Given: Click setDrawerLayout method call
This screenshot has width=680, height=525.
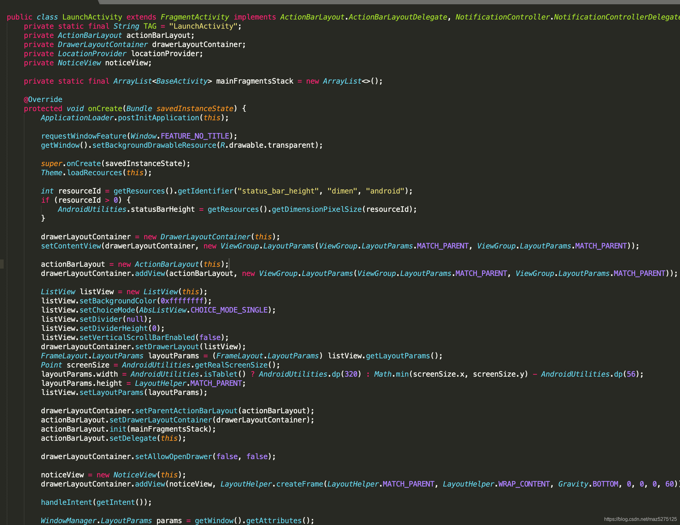Looking at the screenshot, I should pos(167,347).
